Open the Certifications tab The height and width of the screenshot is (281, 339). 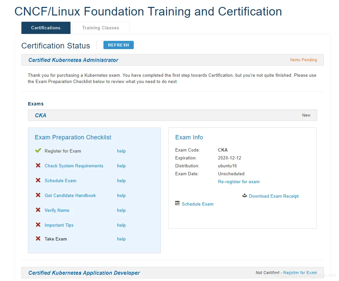(x=46, y=28)
